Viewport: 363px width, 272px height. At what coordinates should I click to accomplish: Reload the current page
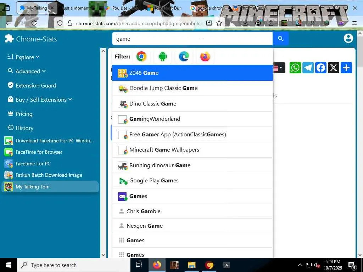coord(34,23)
